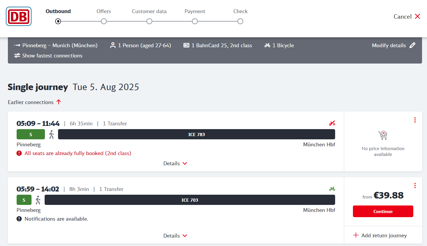Open the Modify details pencil icon

[413, 45]
